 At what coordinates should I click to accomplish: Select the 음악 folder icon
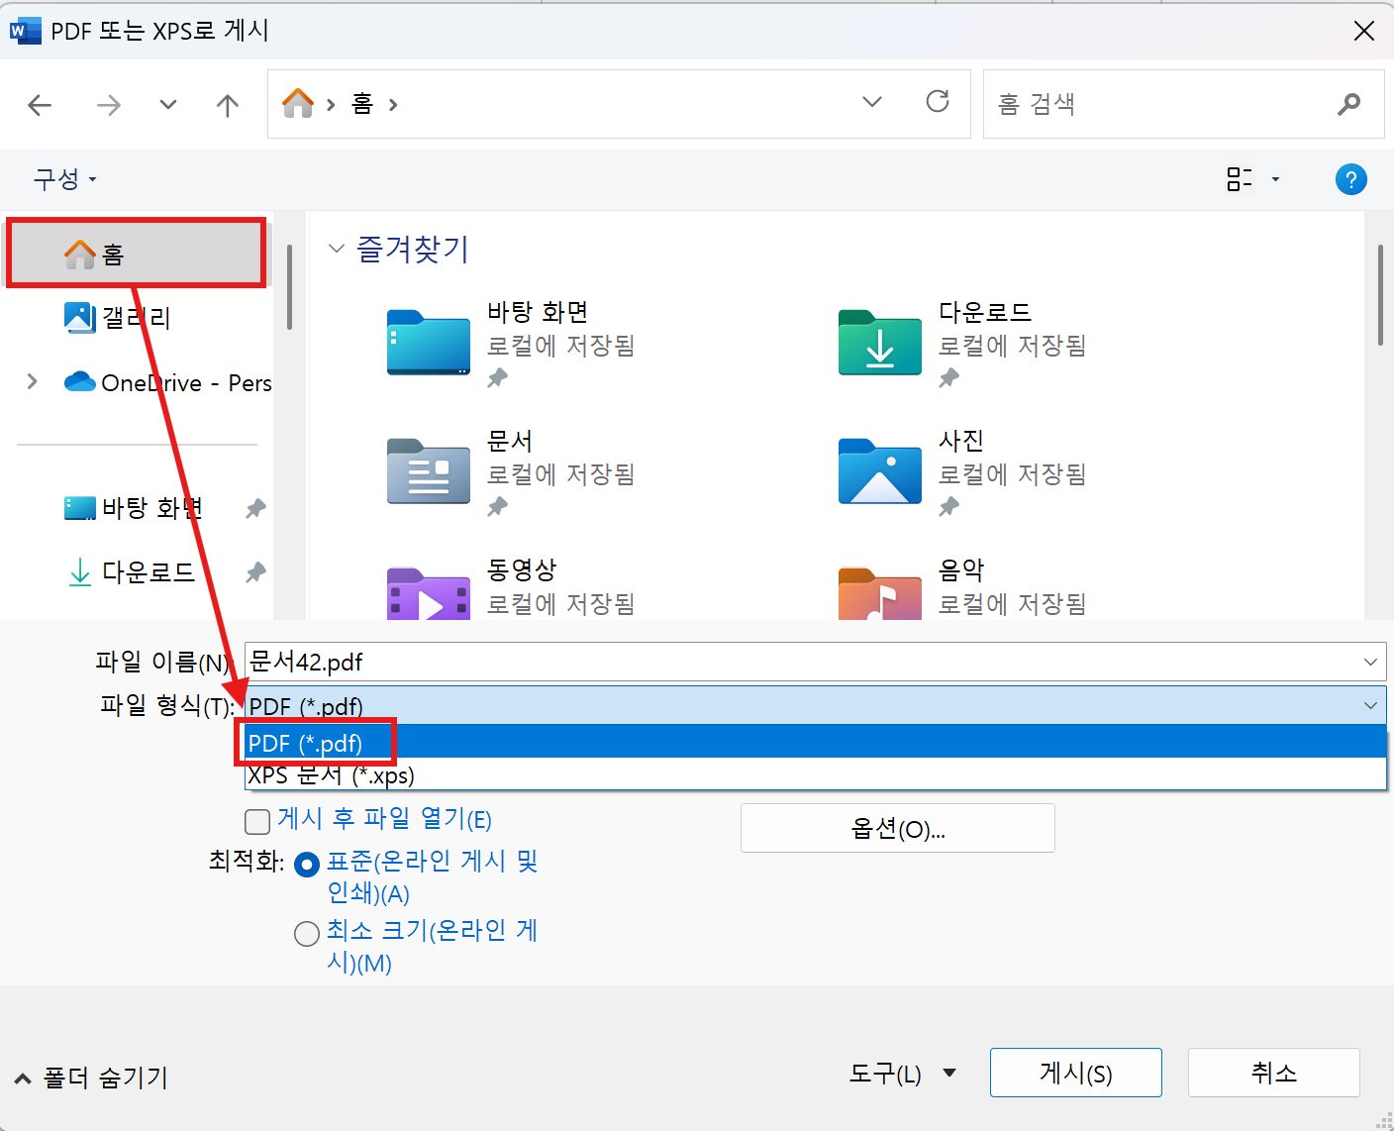click(x=880, y=593)
